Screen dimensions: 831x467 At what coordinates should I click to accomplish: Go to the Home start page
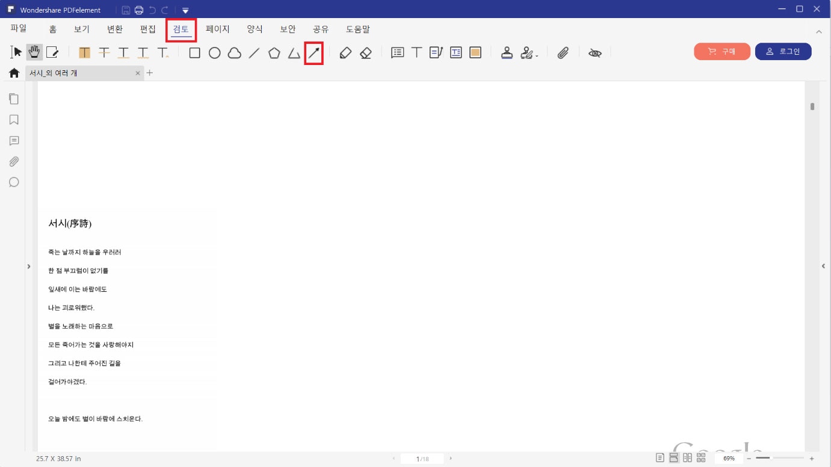pyautogui.click(x=14, y=73)
